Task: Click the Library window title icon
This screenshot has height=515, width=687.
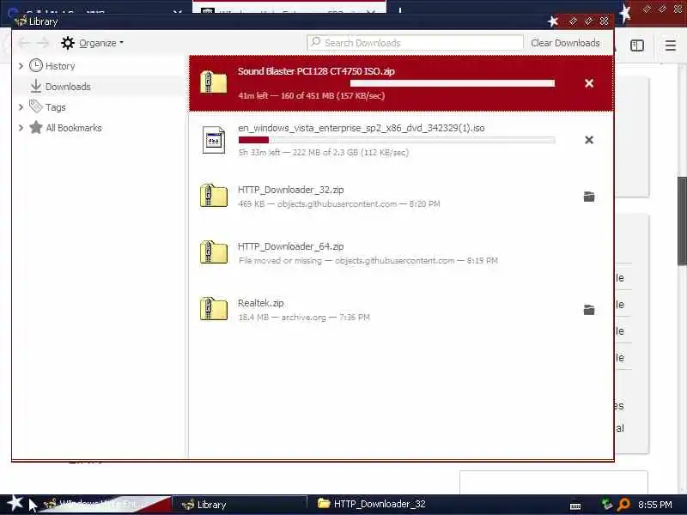Action: point(20,21)
